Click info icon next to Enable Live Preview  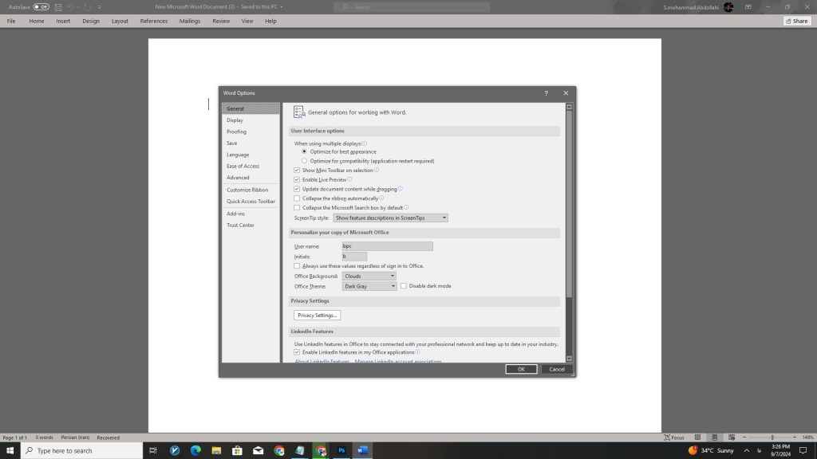tap(349, 179)
